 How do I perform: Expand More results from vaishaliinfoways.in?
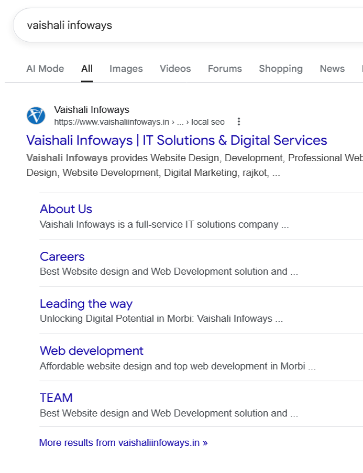tap(123, 442)
